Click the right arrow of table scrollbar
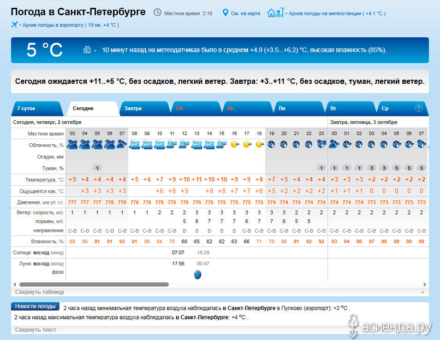The width and height of the screenshot is (440, 340). 425,284
